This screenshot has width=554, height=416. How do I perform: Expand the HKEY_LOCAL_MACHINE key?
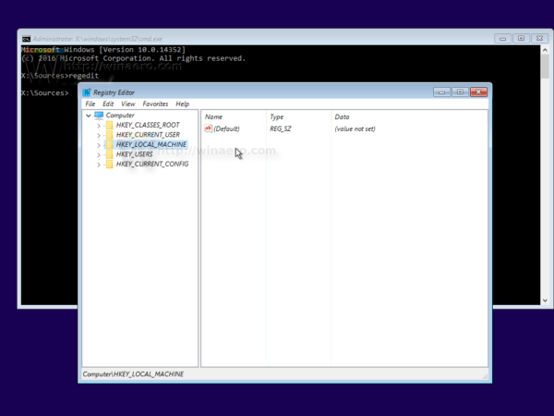click(x=99, y=145)
